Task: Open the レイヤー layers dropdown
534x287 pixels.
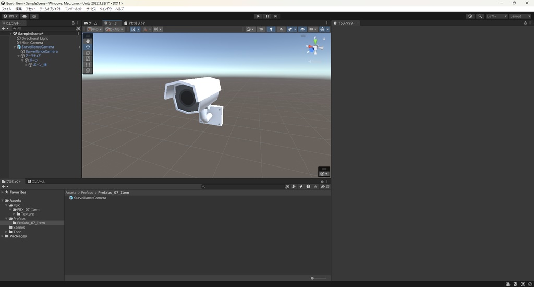Action: click(x=497, y=16)
